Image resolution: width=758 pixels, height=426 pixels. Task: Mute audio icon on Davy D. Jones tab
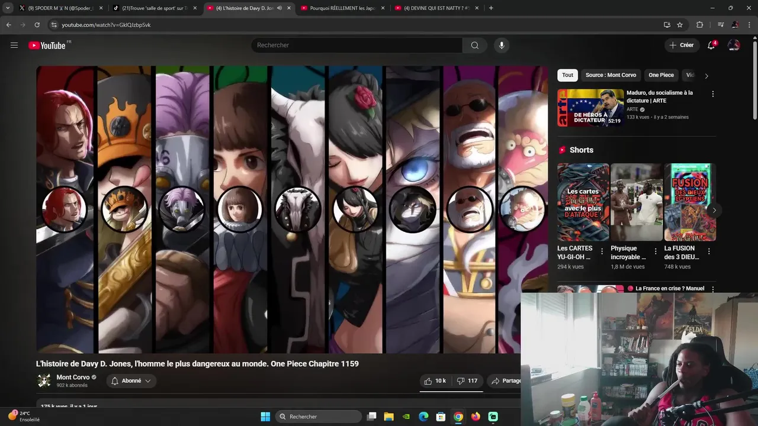pos(280,8)
